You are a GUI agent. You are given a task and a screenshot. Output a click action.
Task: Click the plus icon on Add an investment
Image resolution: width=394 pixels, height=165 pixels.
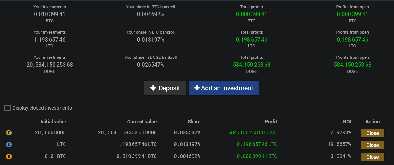197,88
